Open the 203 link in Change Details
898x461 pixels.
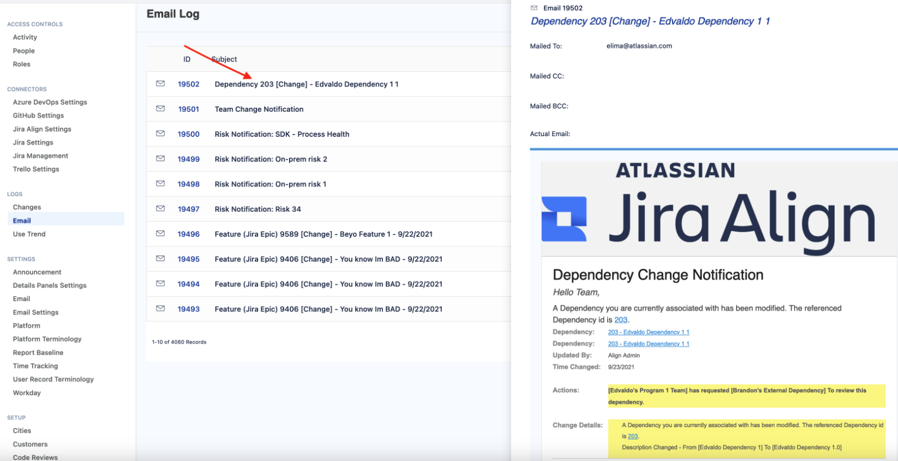pos(633,436)
